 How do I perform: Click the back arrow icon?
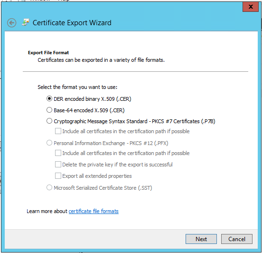coord(11,23)
